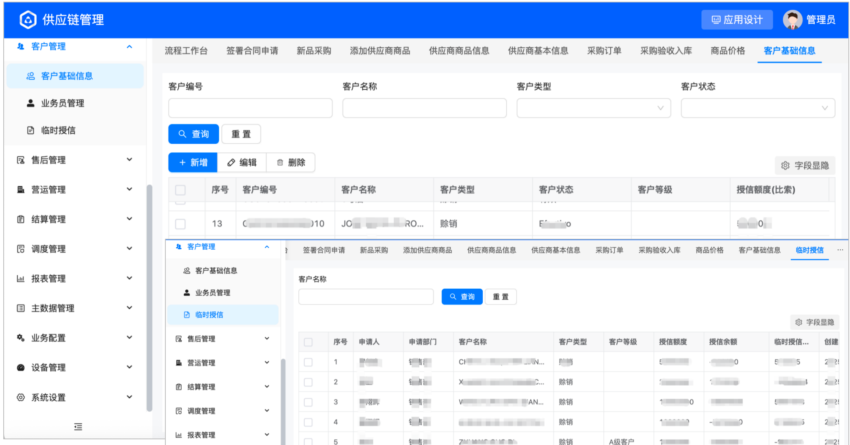Click the 字段显隐 gear icon in the upper panel
Image resolution: width=850 pixels, height=445 pixels.
click(785, 166)
